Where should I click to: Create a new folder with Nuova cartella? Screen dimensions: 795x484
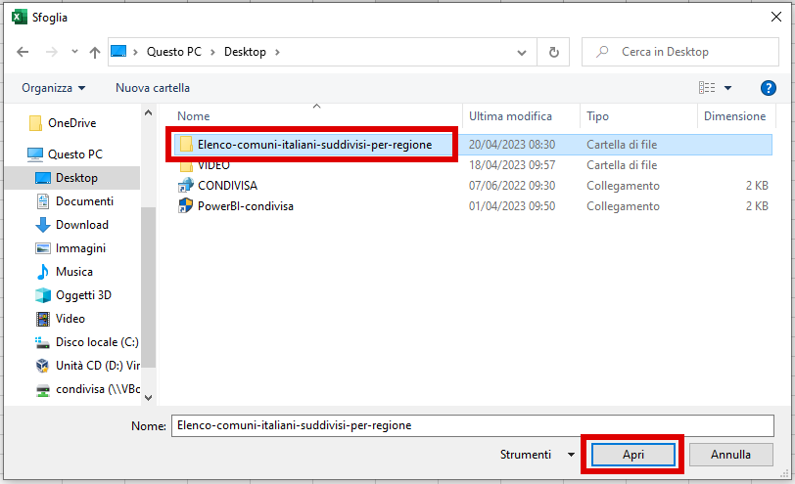pos(153,88)
